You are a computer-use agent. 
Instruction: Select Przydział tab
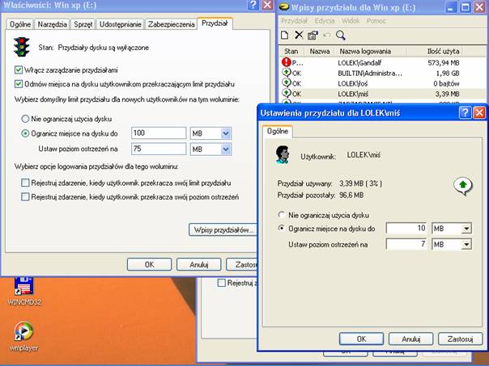tap(215, 23)
